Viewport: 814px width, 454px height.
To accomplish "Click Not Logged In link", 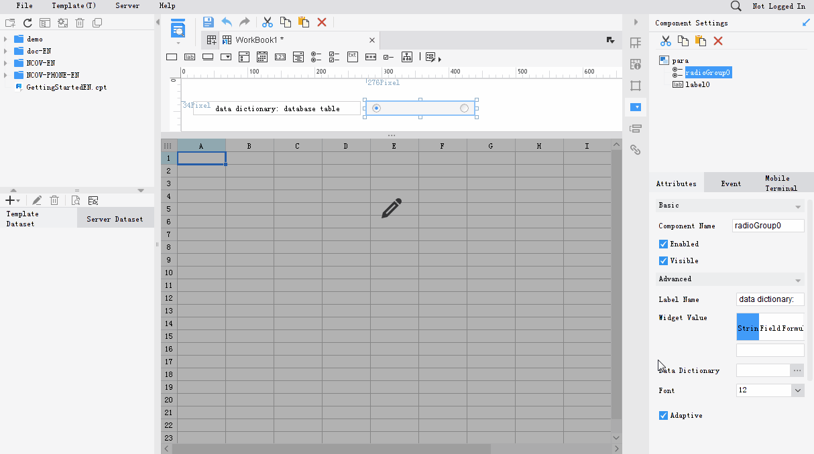I will [778, 6].
